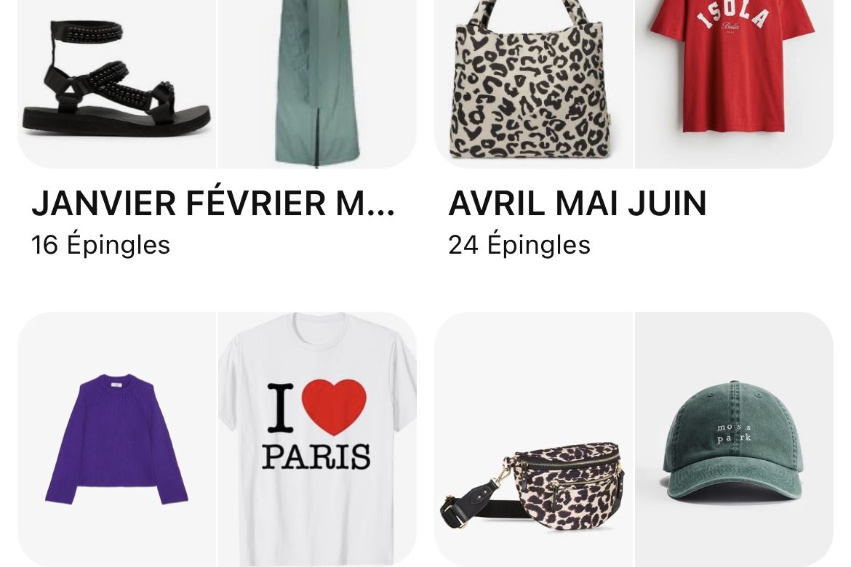The width and height of the screenshot is (851, 567).
Task: Open the JANVIER FÉVRIER M... board title
Action: (x=212, y=203)
